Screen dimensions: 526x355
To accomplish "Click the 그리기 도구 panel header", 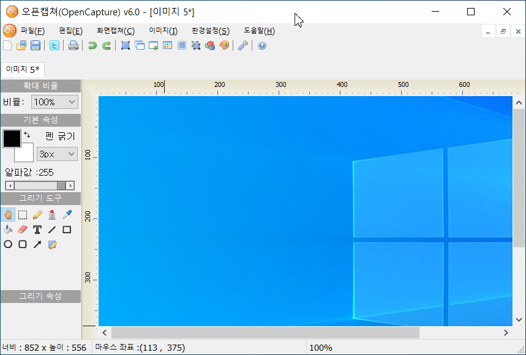I will coord(40,198).
